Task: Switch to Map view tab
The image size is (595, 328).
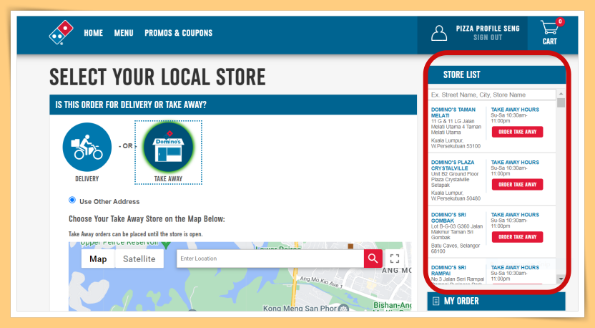Action: coord(98,259)
